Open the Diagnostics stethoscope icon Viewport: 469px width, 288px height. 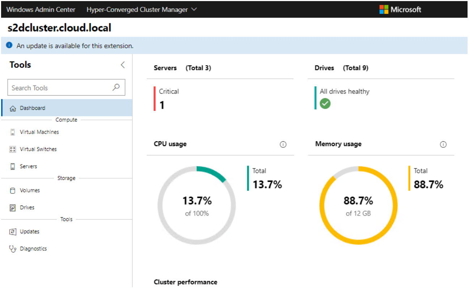pos(13,249)
